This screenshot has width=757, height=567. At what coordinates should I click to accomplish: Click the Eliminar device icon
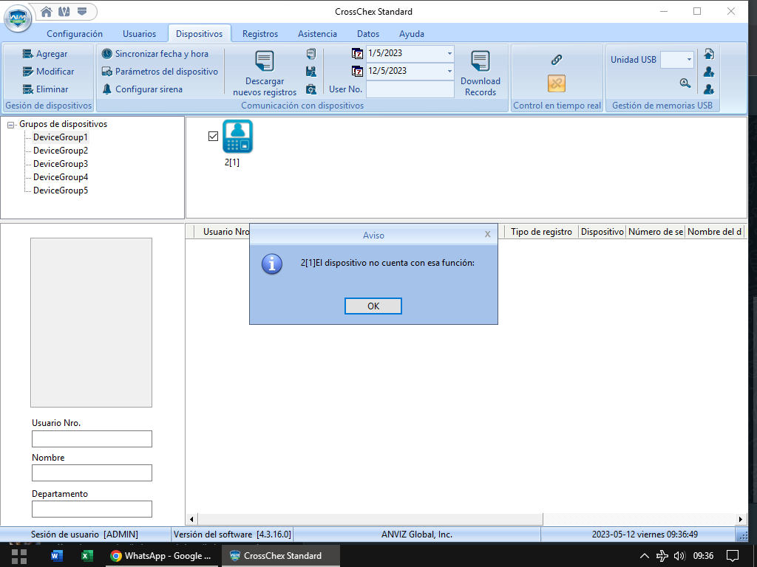(28, 89)
